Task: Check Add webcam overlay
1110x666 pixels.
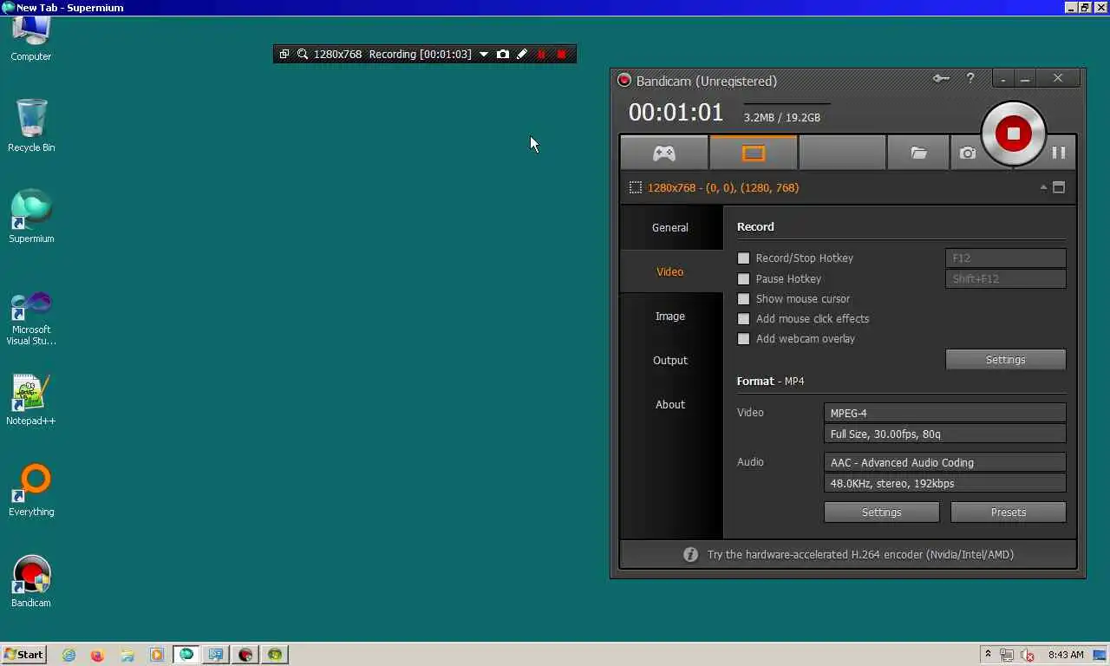Action: pyautogui.click(x=743, y=339)
